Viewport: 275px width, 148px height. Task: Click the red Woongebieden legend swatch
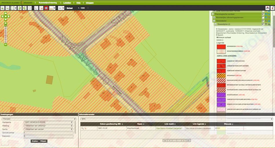coord(221,47)
